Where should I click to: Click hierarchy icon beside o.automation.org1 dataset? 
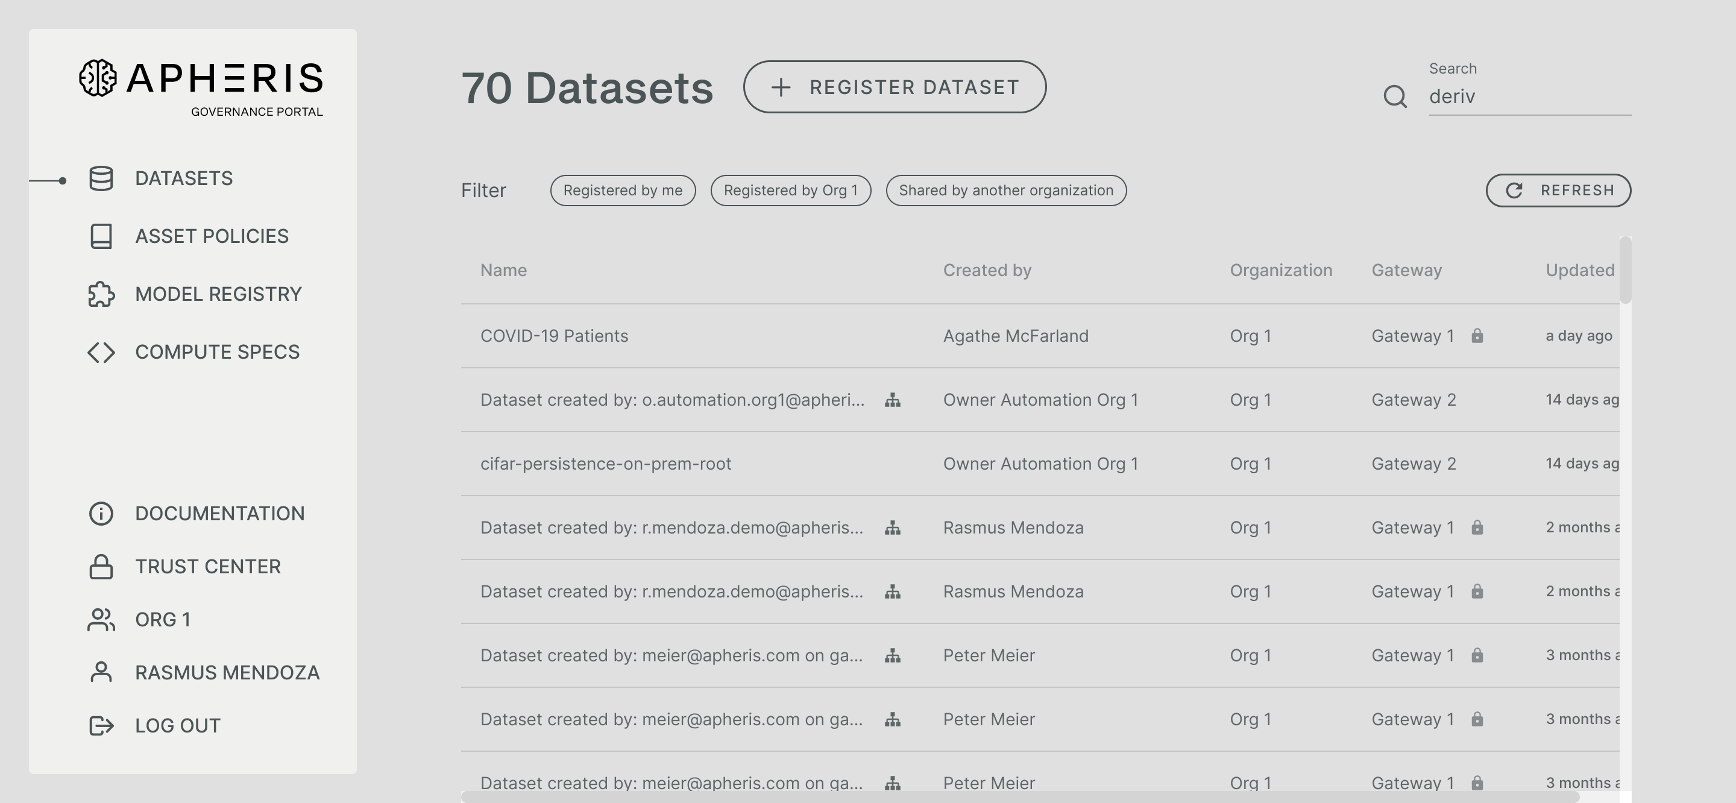[892, 400]
